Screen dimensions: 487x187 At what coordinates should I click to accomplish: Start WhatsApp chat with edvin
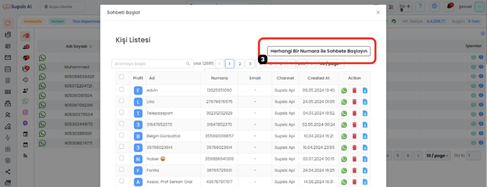(x=344, y=91)
